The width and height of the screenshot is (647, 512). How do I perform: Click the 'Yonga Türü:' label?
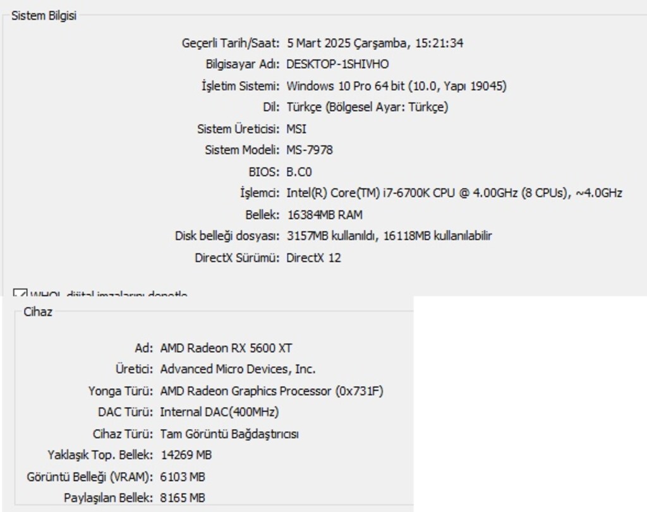click(121, 391)
